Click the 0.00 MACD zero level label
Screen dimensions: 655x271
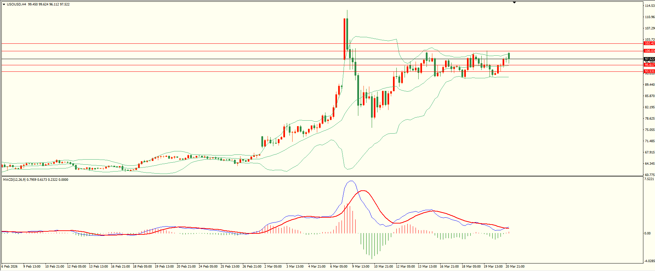click(x=647, y=233)
